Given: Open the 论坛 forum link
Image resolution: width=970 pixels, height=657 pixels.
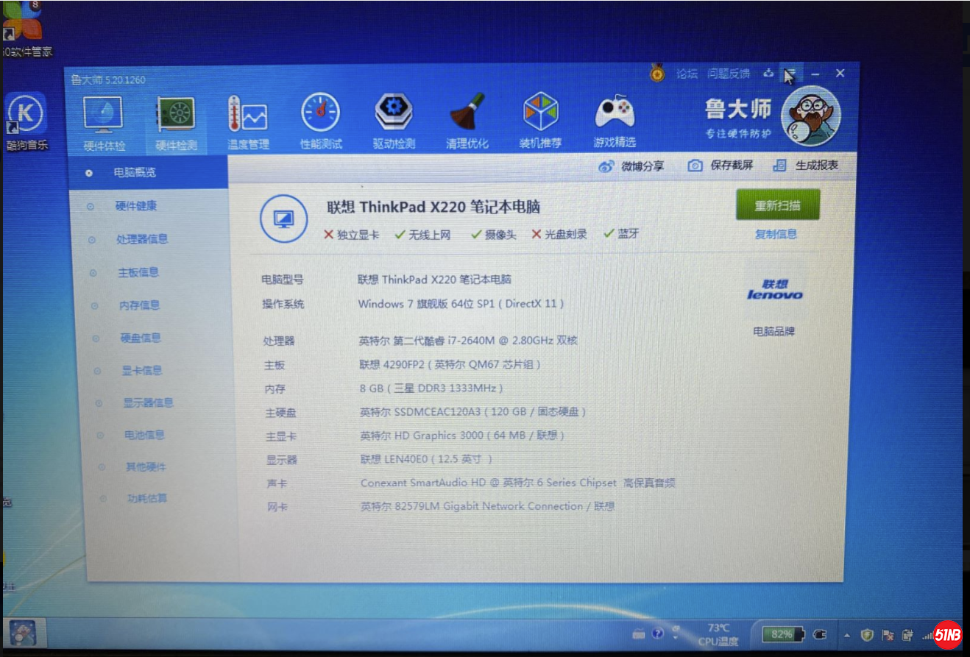Looking at the screenshot, I should (687, 74).
